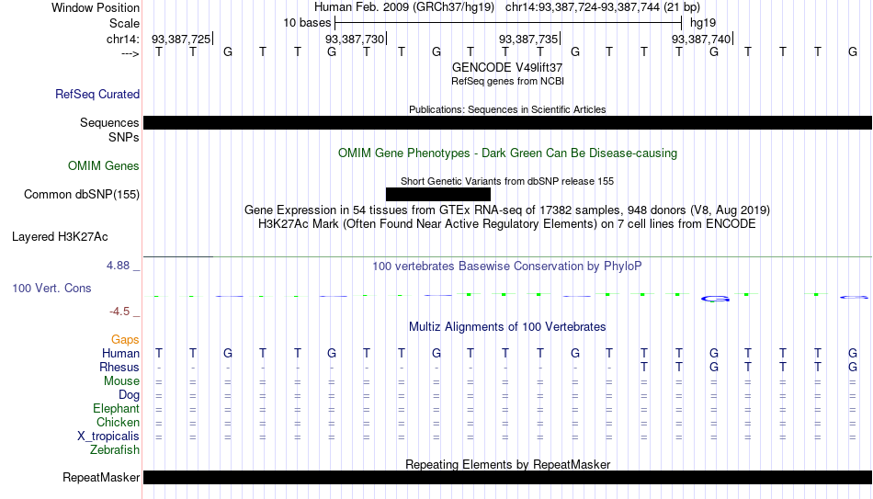Click the OMIM Gene Phenotypes title text
The width and height of the screenshot is (873, 499).
(x=508, y=153)
